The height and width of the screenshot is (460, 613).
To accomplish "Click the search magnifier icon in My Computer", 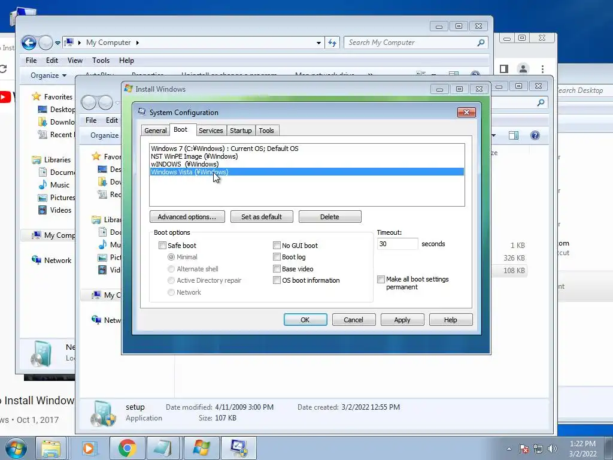I will coord(481,43).
